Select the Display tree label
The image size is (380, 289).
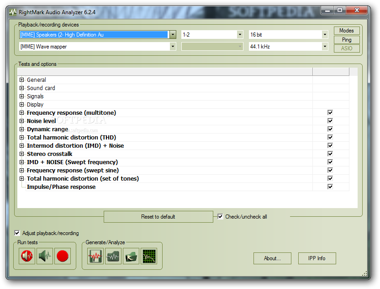[x=35, y=105]
